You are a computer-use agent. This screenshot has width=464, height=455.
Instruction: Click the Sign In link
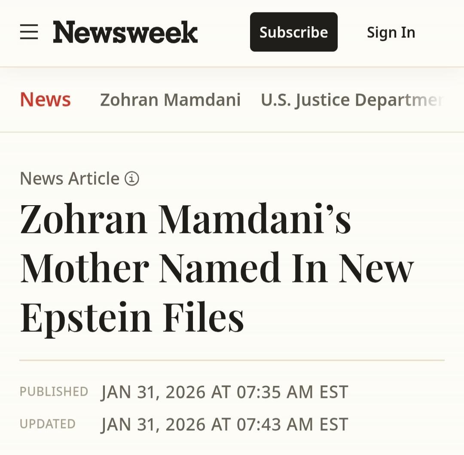coord(391,32)
